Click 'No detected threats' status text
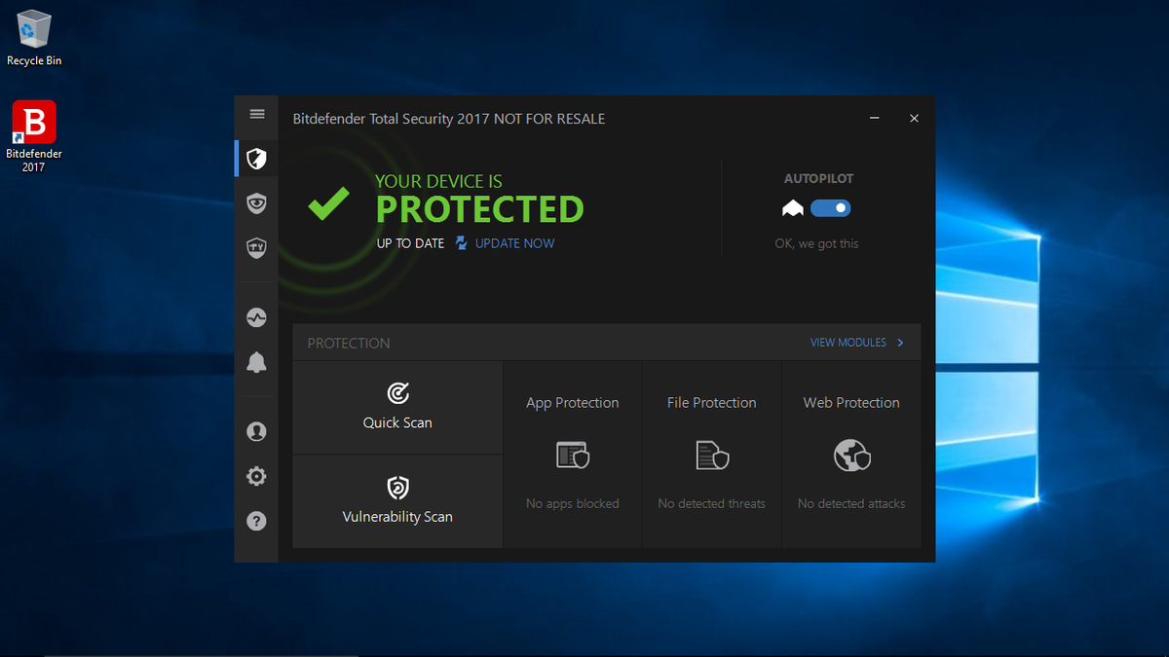1169x657 pixels. (712, 504)
